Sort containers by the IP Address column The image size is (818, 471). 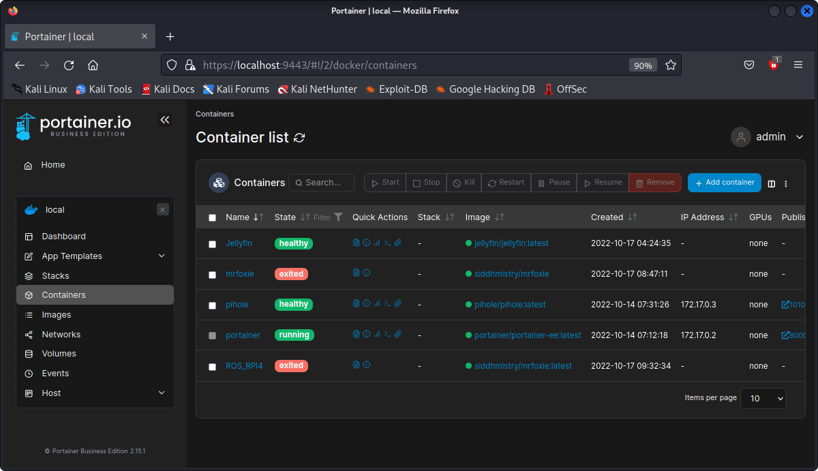coord(710,217)
